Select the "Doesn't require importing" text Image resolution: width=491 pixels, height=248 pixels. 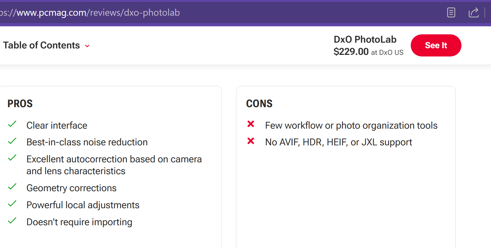click(x=79, y=222)
